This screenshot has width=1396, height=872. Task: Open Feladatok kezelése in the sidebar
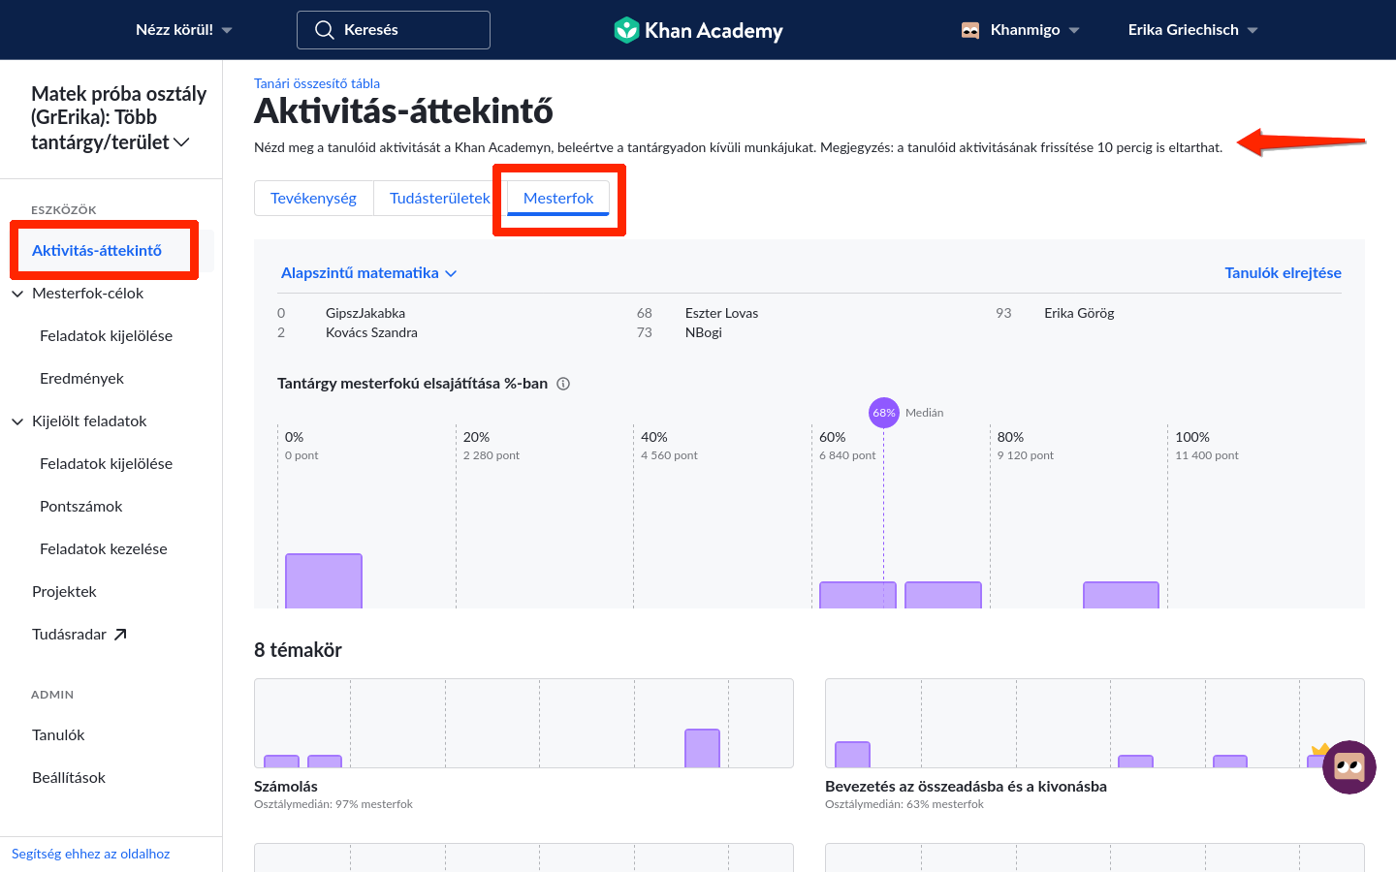coord(104,549)
